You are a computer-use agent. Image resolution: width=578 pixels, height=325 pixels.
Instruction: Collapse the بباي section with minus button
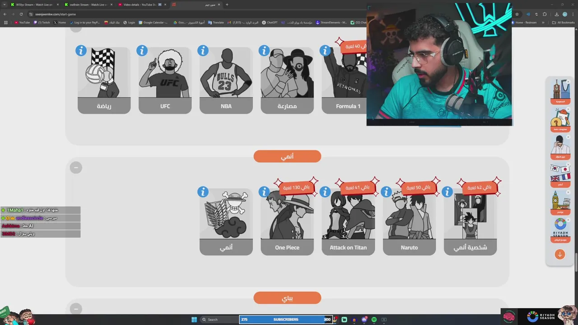click(x=76, y=309)
